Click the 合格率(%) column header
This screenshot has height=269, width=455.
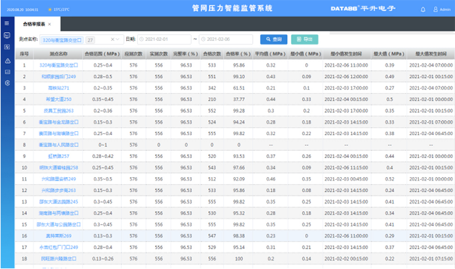[x=238, y=54]
